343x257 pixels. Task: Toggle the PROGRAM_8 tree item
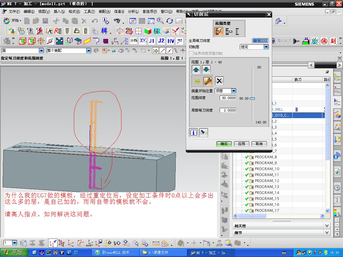coord(266,157)
